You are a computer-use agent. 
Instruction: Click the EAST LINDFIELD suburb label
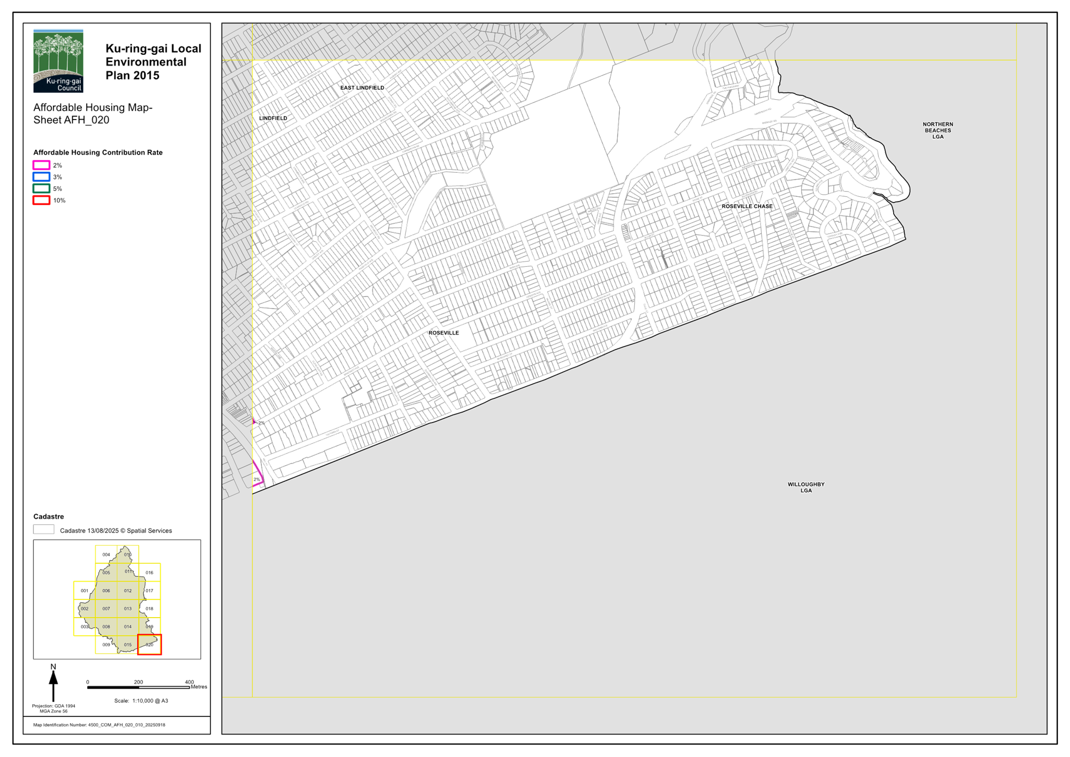[x=362, y=88]
